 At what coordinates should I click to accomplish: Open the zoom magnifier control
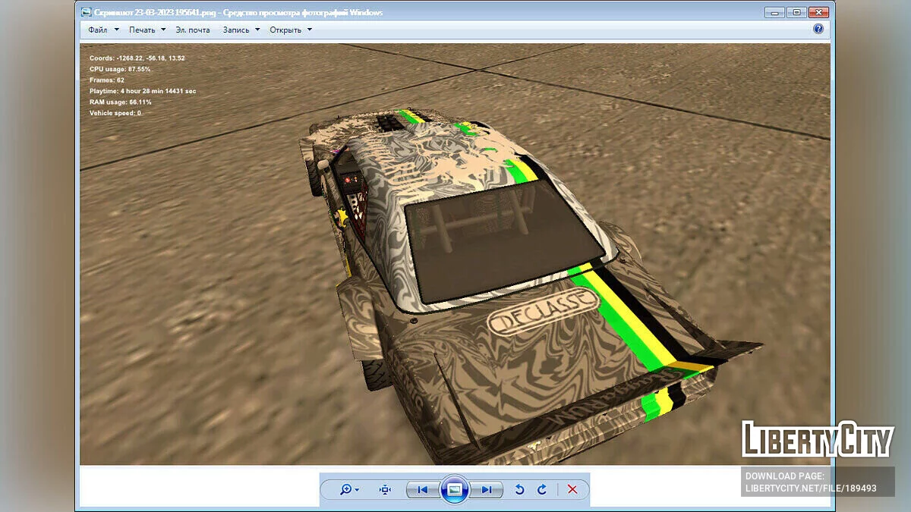tap(349, 490)
